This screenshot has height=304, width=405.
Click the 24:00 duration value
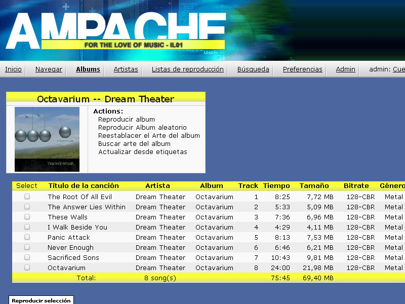[x=280, y=268]
